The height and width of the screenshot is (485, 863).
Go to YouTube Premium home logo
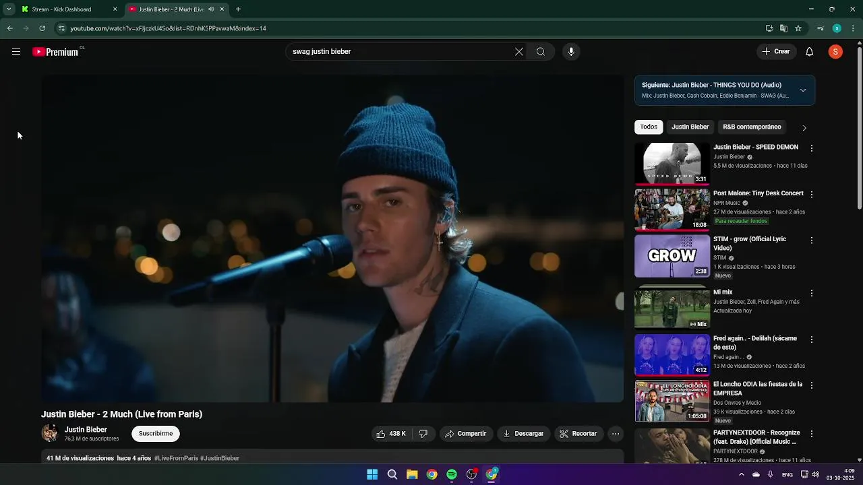[x=57, y=52]
